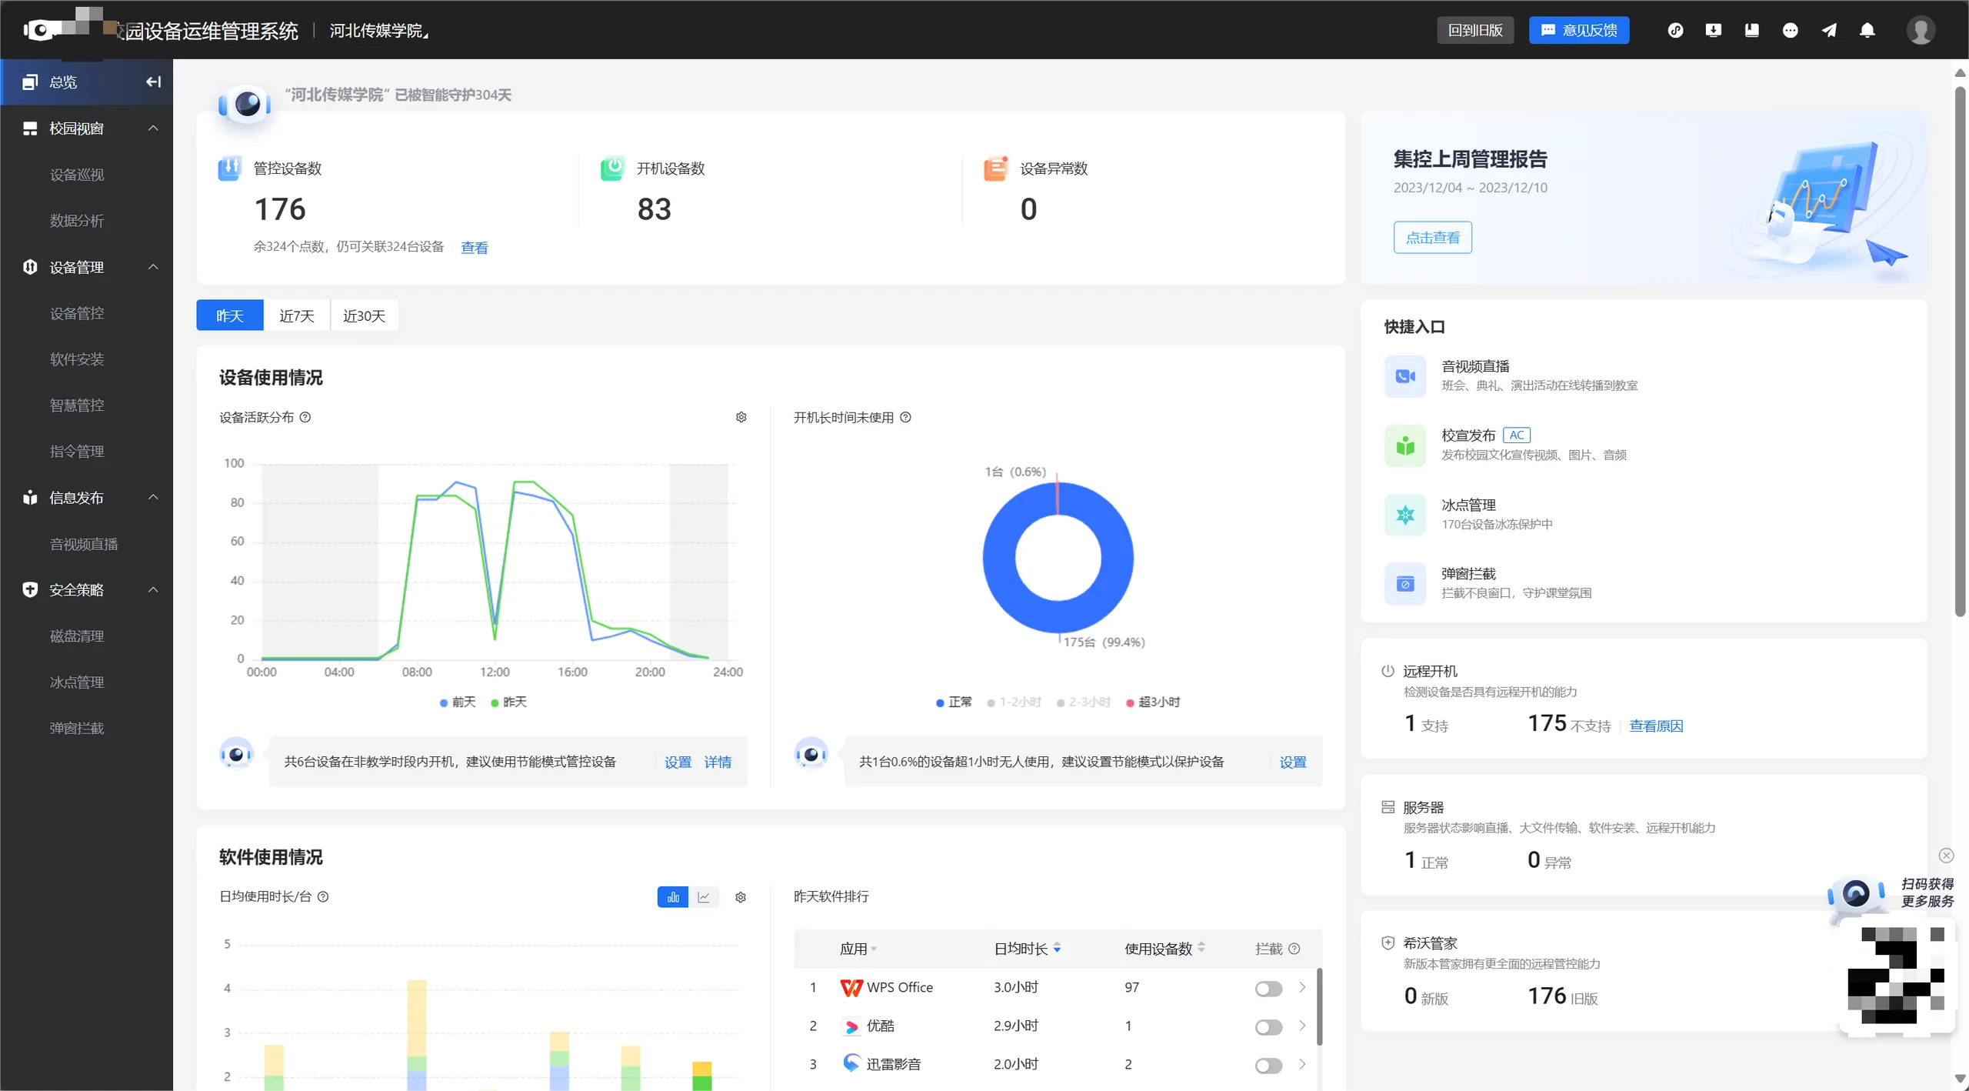Show help tip next to 拦截 column
This screenshot has height=1091, width=1969.
1294,949
